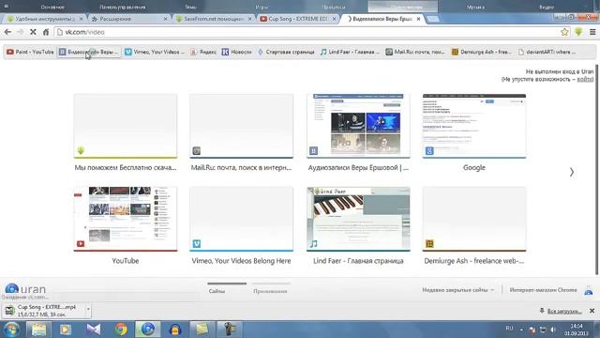The width and height of the screenshot is (600, 338).
Task: Go back with the browser back arrow
Action: click(x=7, y=32)
